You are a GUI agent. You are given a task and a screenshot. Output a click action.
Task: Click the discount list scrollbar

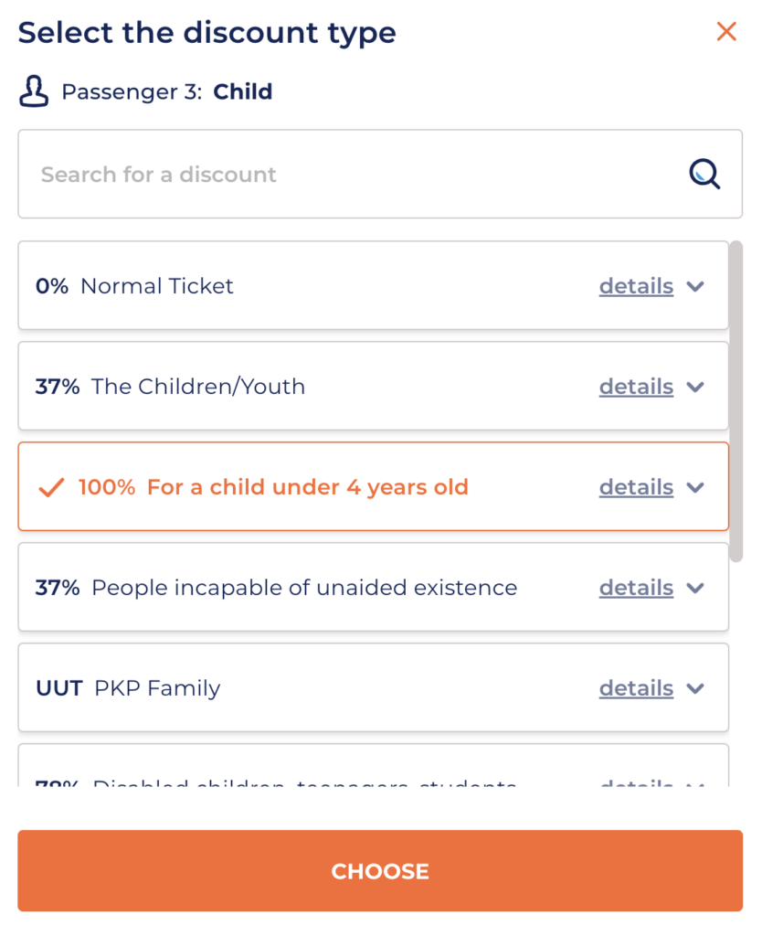(x=736, y=402)
